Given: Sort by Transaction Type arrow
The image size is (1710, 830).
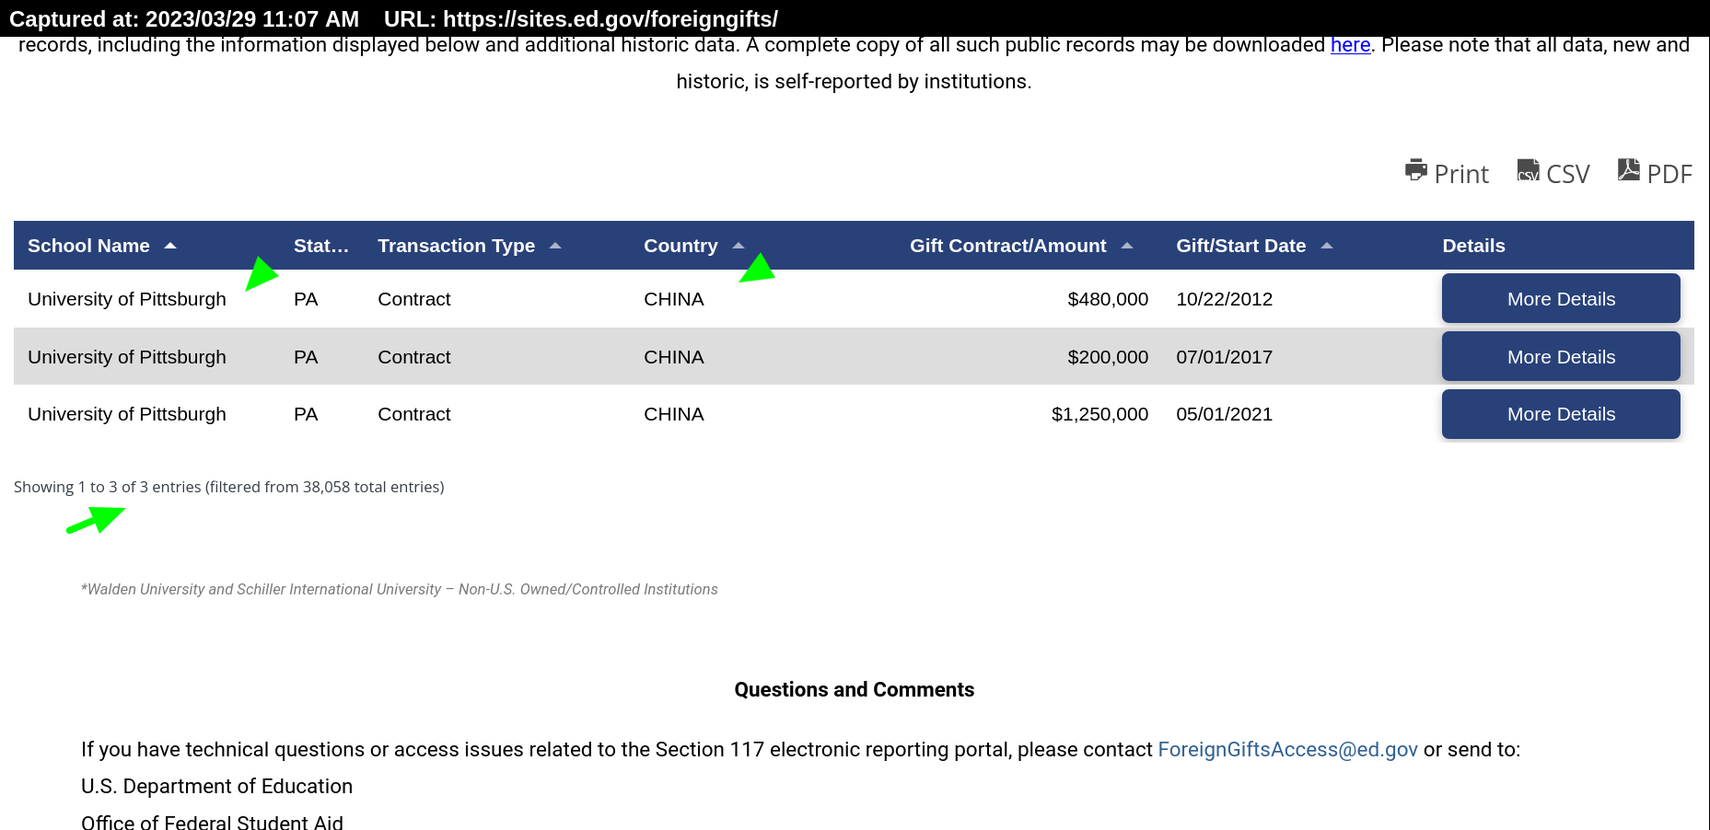Looking at the screenshot, I should pos(555,246).
